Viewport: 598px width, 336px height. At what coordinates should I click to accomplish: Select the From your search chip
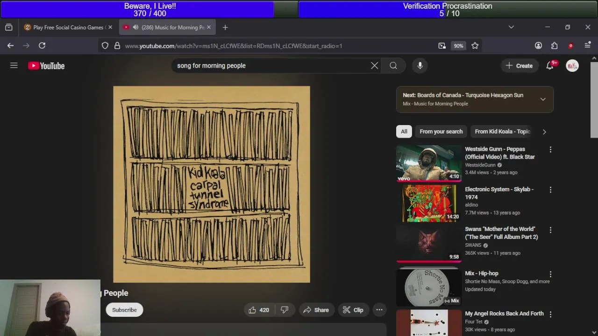441,132
